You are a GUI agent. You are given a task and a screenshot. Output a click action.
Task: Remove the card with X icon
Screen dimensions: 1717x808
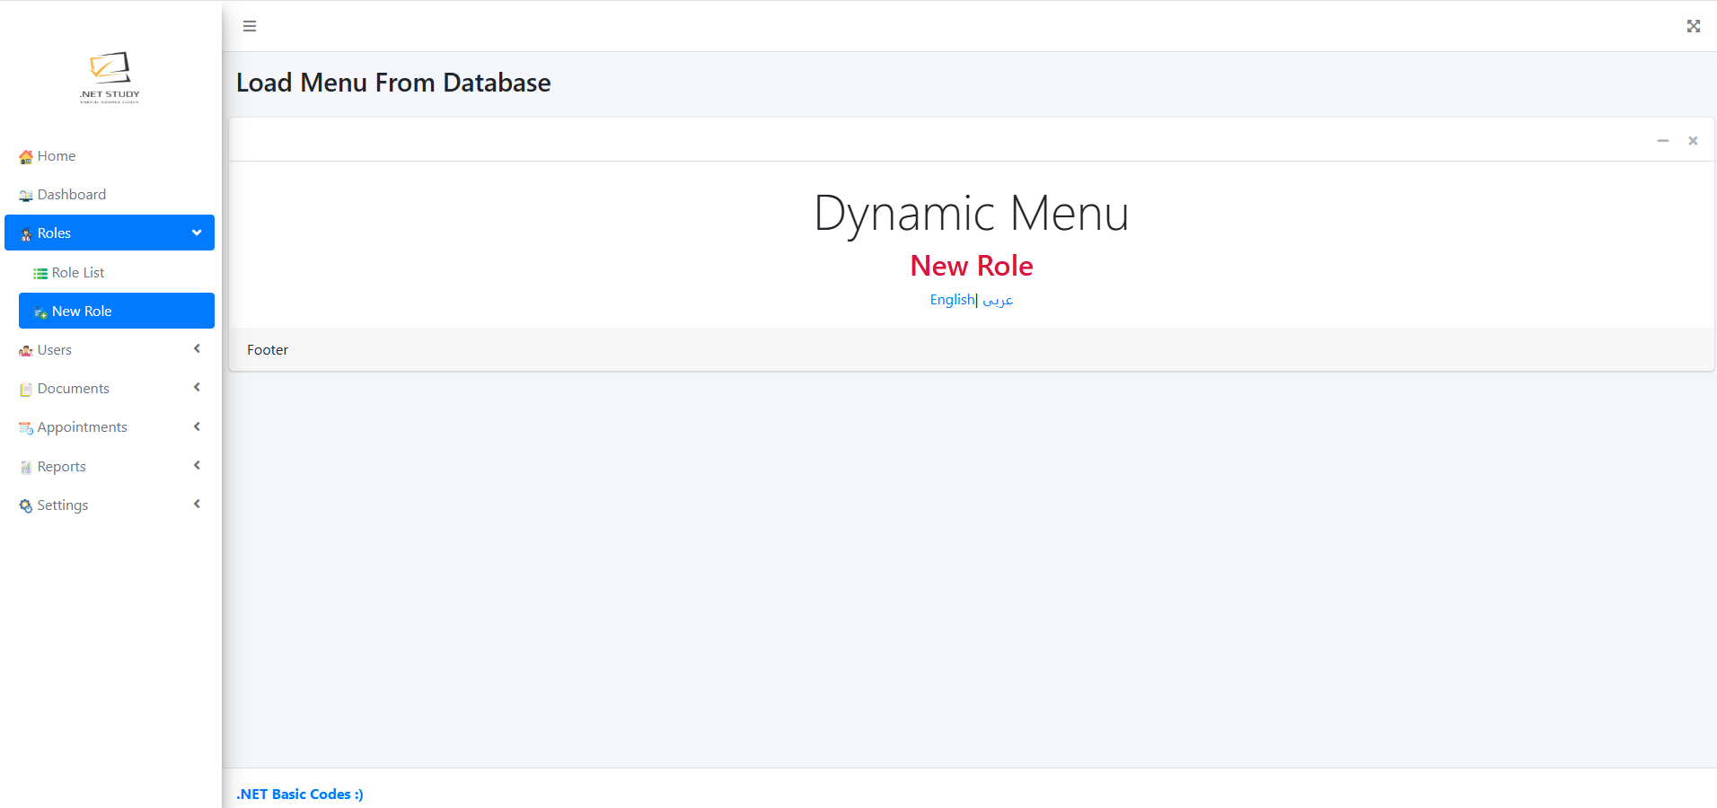(x=1693, y=141)
